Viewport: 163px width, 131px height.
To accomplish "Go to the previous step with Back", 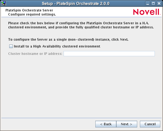I will point(106,124).
